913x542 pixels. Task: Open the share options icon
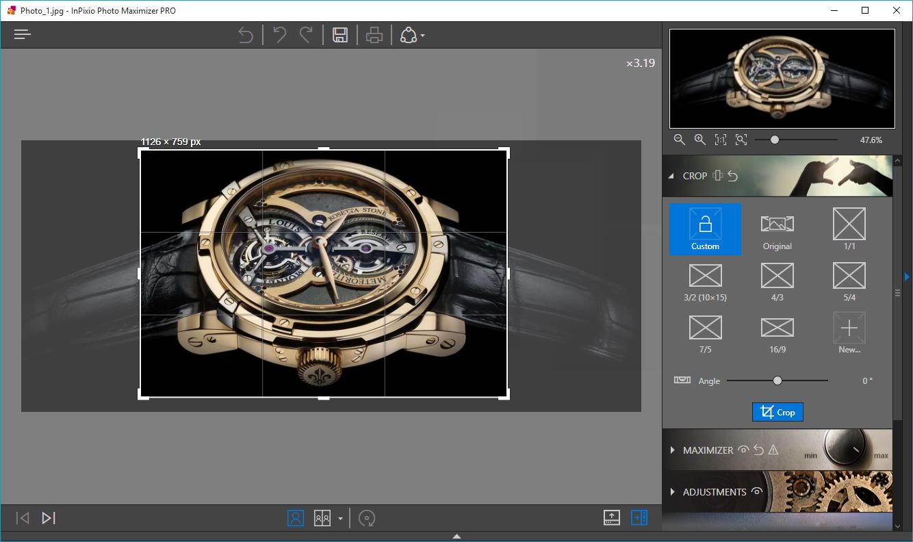[409, 35]
